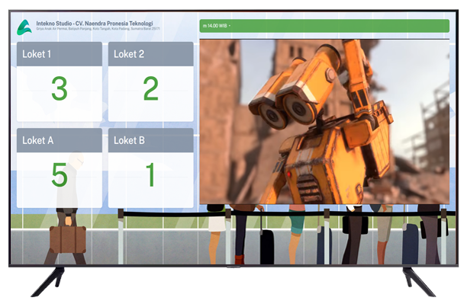
Task: Select queue number 3 under Loket 1
Action: click(x=60, y=88)
